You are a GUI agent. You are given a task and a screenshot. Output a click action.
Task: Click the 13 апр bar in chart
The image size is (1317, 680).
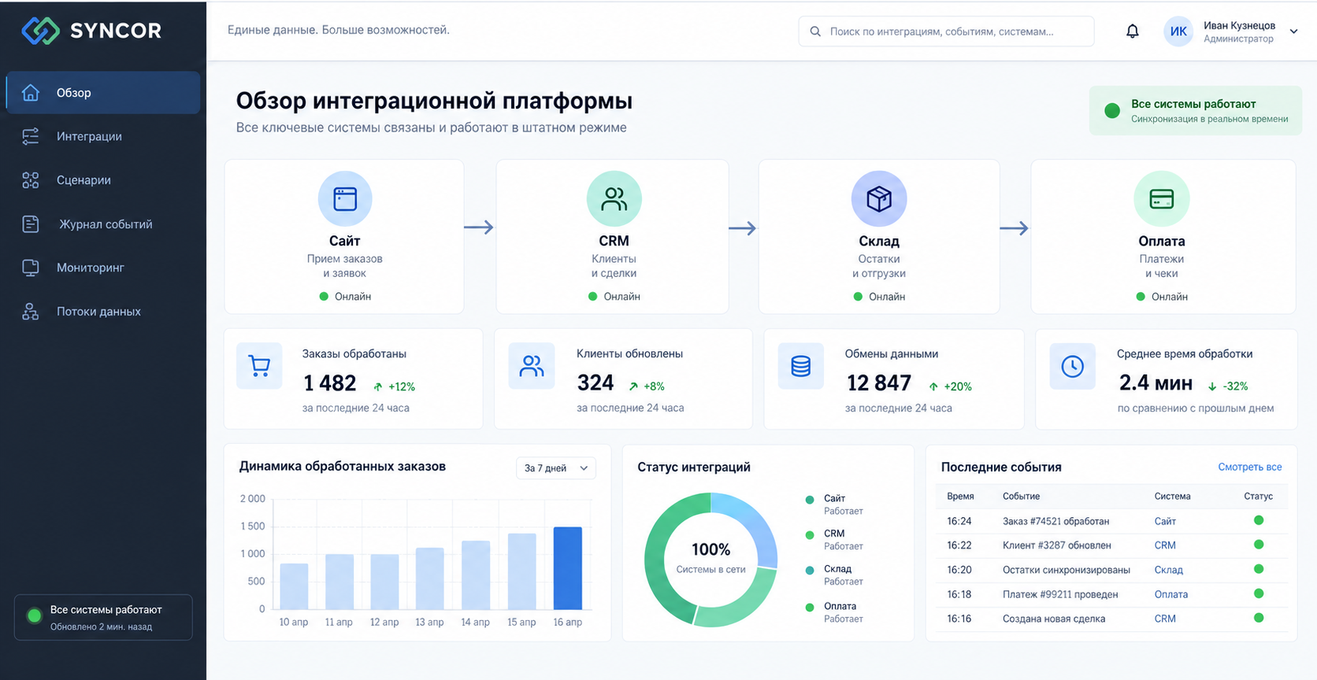tap(430, 578)
